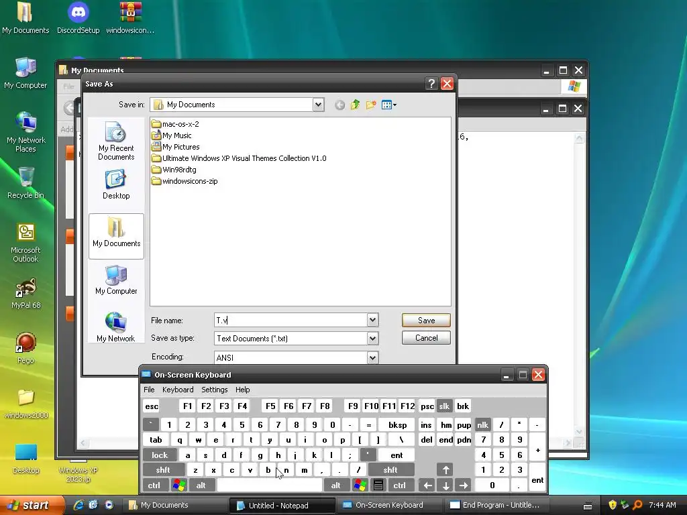Expand the Save in dropdown

click(318, 105)
